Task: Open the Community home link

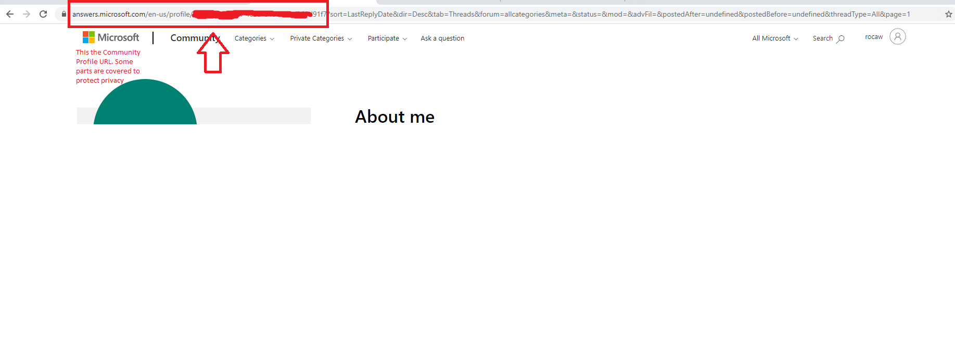Action: point(195,38)
